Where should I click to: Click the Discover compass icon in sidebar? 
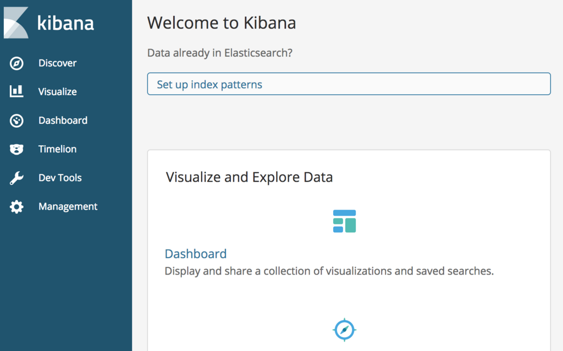tap(16, 63)
